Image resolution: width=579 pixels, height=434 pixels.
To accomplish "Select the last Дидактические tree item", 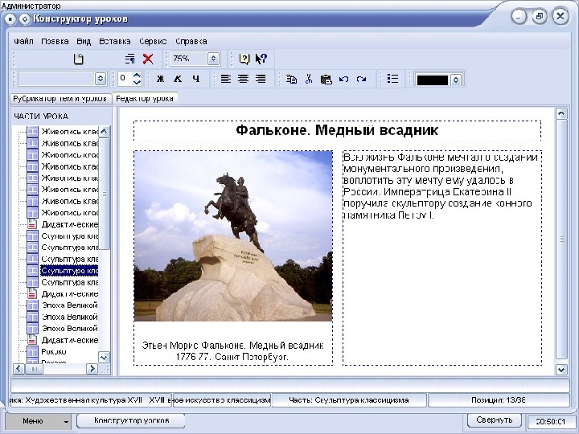I will click(69, 340).
